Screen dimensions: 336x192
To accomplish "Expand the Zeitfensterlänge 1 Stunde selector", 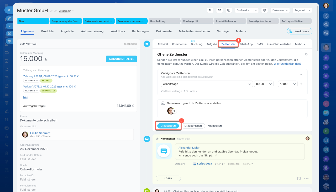I will 191,91.
